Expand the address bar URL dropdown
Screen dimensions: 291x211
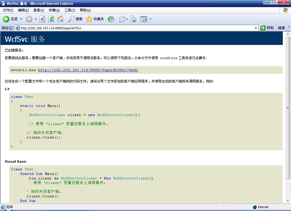pos(256,28)
